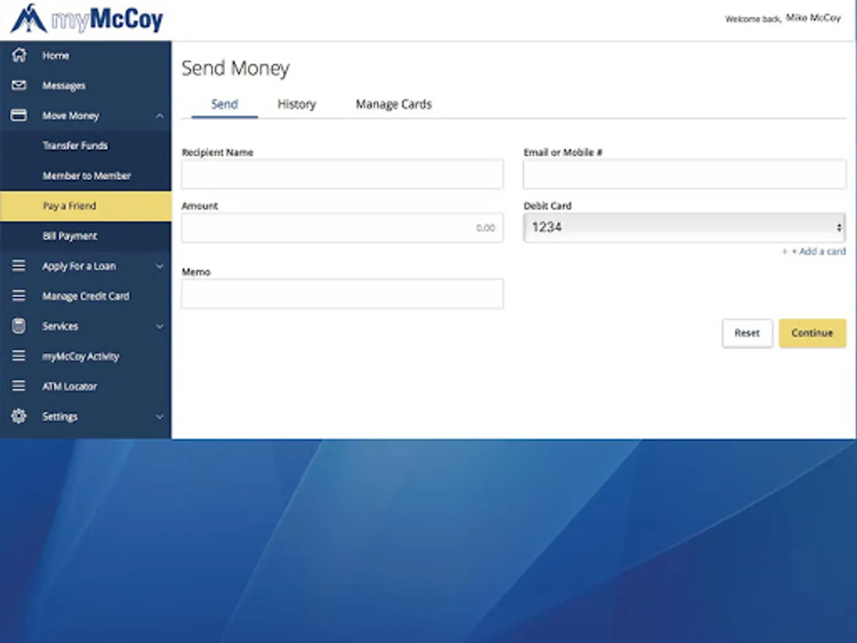Click the Home house icon
857x643 pixels.
click(19, 55)
